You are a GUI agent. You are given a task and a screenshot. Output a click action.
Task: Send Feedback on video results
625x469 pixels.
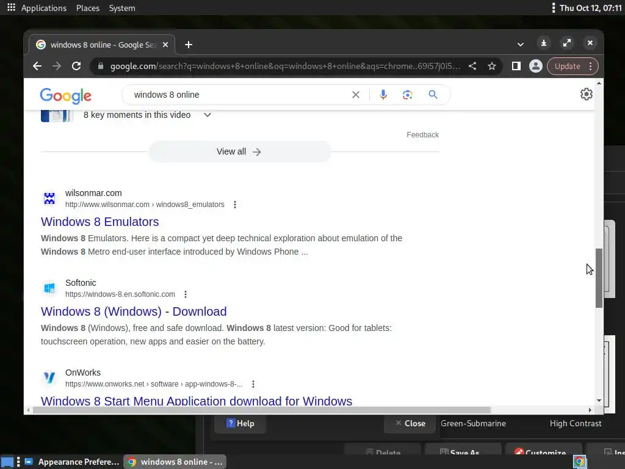(x=422, y=135)
